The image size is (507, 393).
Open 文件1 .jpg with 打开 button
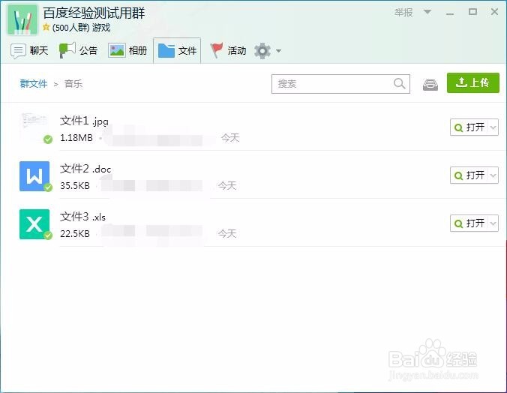click(x=469, y=127)
